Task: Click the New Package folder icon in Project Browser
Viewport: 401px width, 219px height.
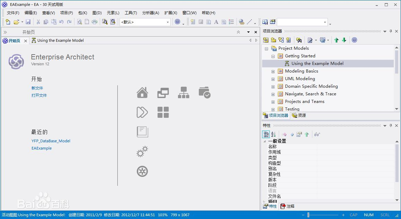Action: (x=273, y=40)
